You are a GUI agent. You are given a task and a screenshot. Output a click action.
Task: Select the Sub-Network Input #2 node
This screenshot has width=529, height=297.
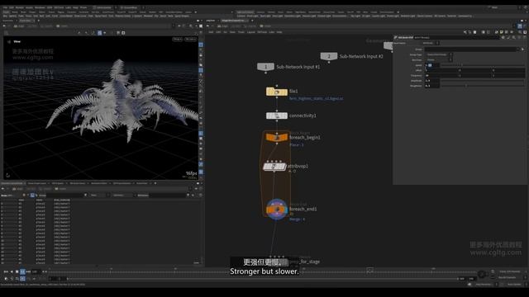point(329,56)
